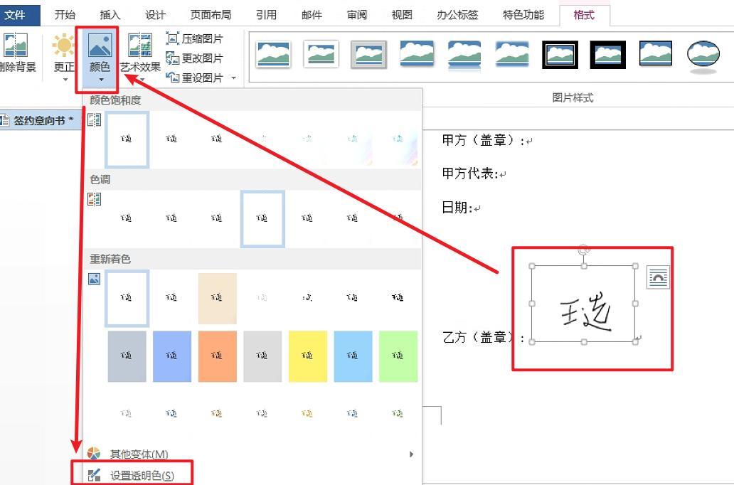Click 压缩图片 compress pictures
Screen dimensions: 734x485
[194, 38]
